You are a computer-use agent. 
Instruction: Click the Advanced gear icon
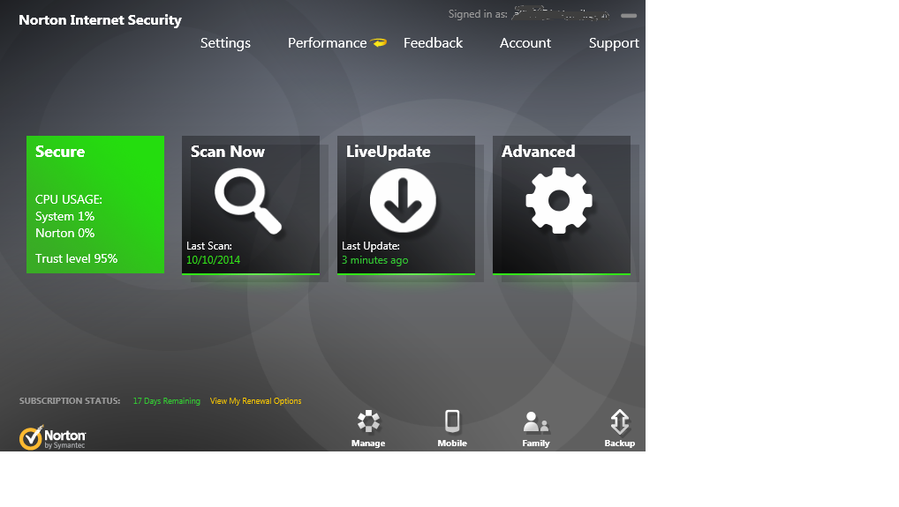pyautogui.click(x=559, y=200)
